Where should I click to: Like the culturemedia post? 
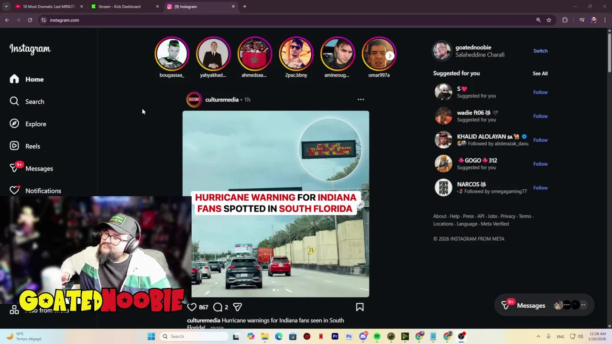coord(192,307)
